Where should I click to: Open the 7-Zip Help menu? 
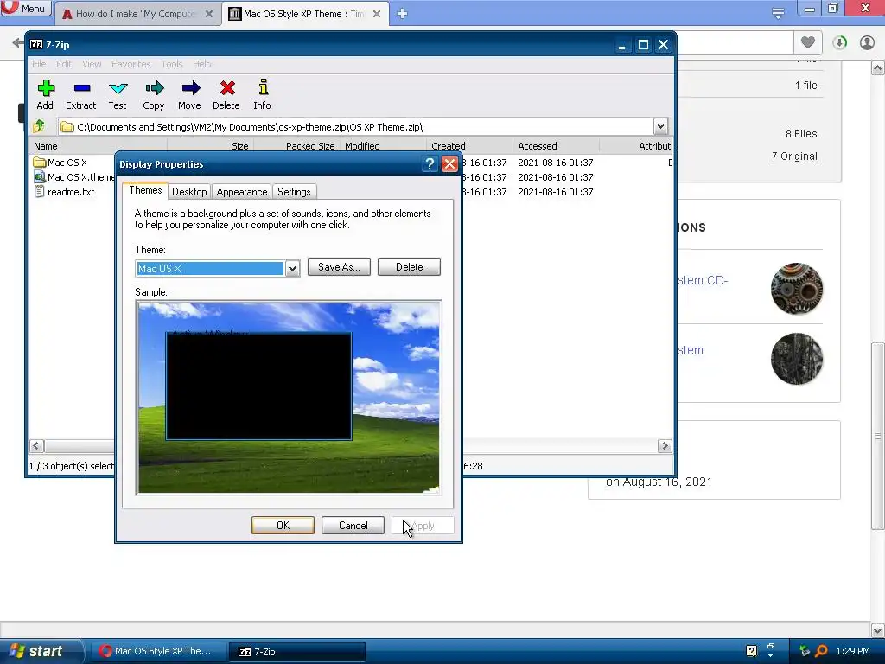coord(201,64)
